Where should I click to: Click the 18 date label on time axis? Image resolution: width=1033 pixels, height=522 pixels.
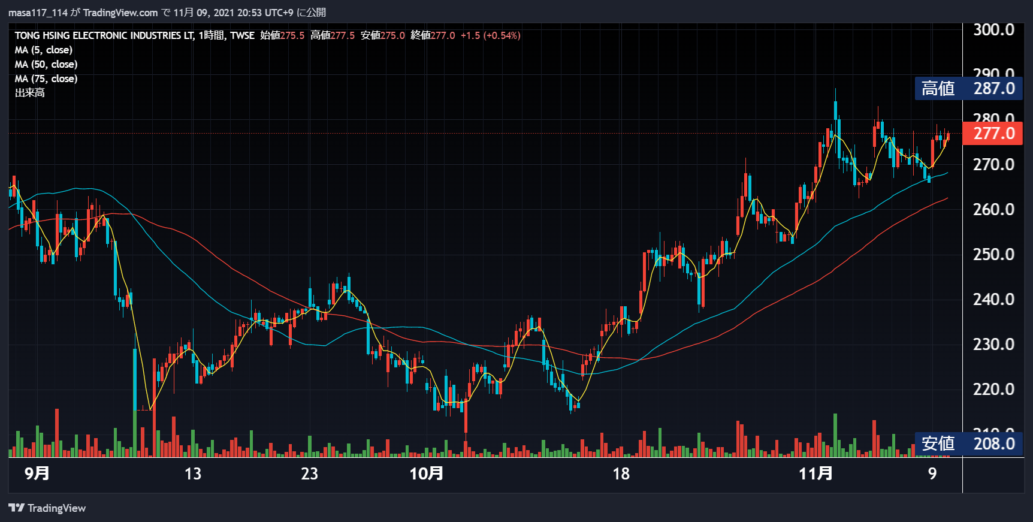click(621, 473)
